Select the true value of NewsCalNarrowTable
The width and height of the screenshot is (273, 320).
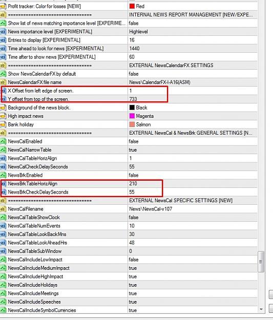(x=133, y=150)
